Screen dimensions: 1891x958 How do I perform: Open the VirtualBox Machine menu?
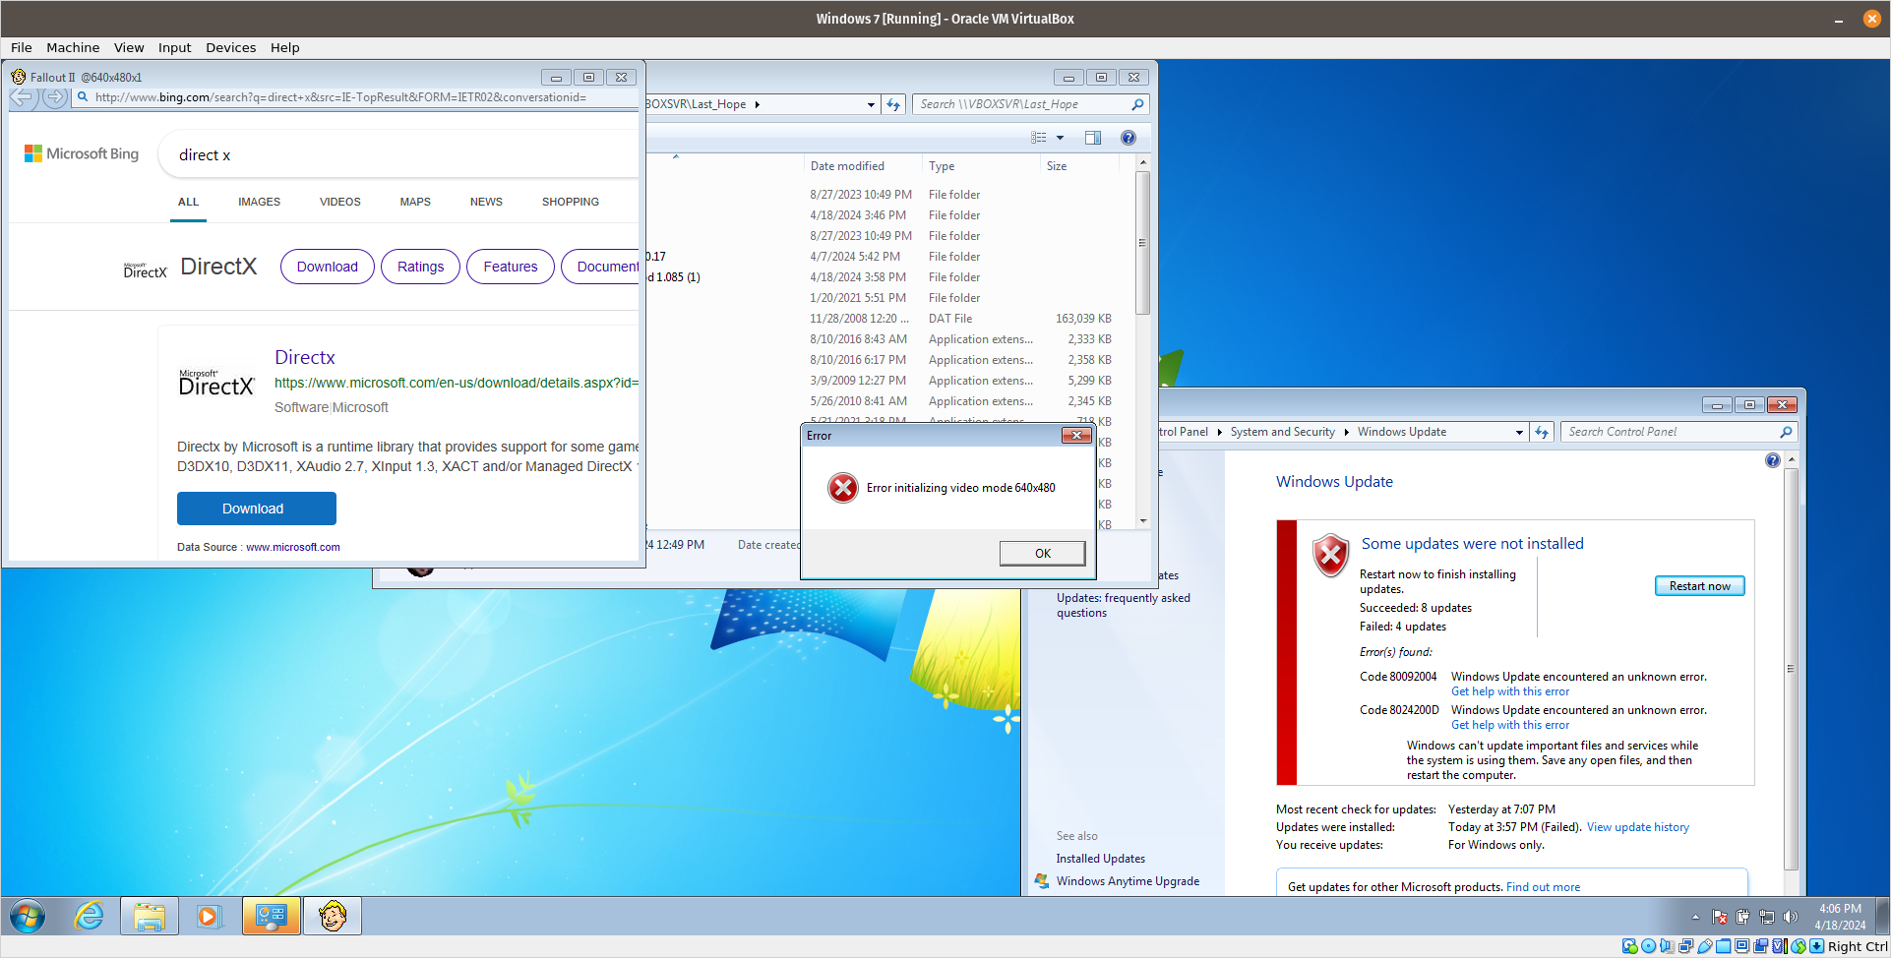point(73,47)
